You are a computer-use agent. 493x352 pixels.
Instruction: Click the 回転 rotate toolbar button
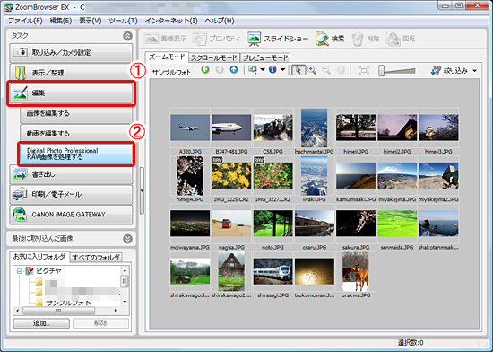(401, 39)
